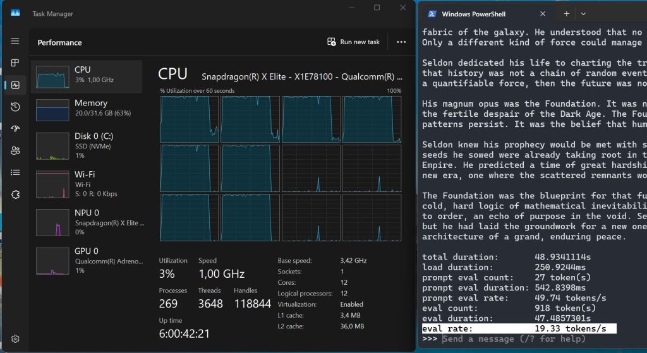647x353 pixels.
Task: Open the App history sidebar icon
Action: pos(15,107)
